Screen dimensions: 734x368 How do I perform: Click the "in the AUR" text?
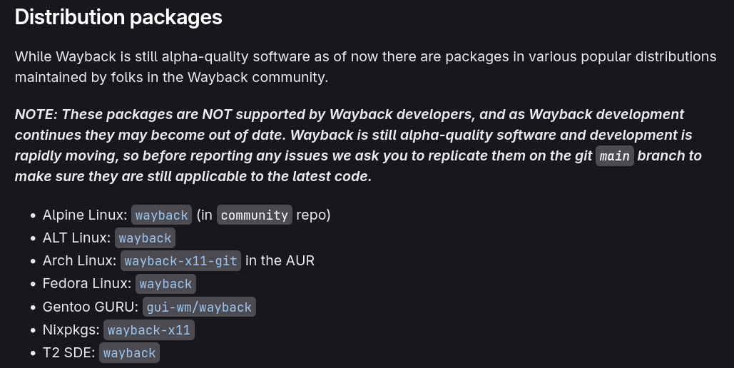click(x=280, y=261)
